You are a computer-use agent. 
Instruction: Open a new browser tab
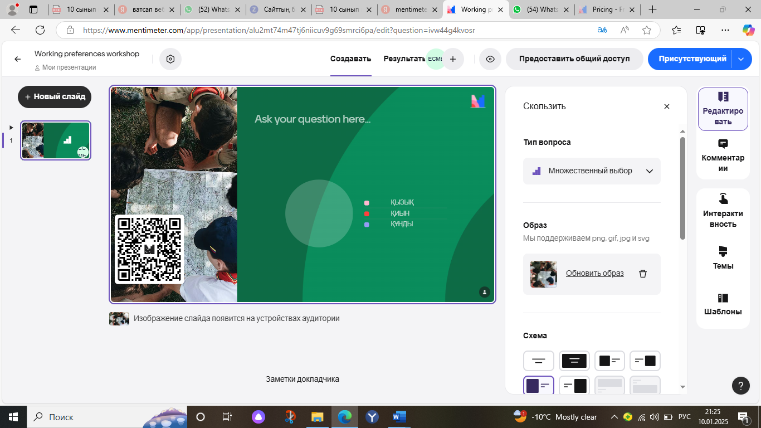click(x=653, y=9)
